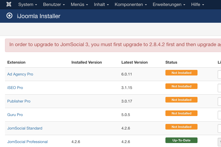Click Up-To-Date badge for JomSocial Professional

181,140
